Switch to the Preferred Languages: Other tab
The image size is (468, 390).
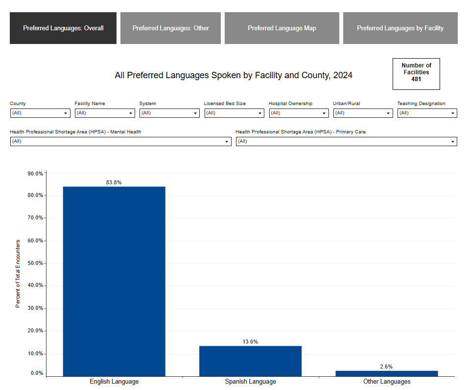[x=170, y=28]
